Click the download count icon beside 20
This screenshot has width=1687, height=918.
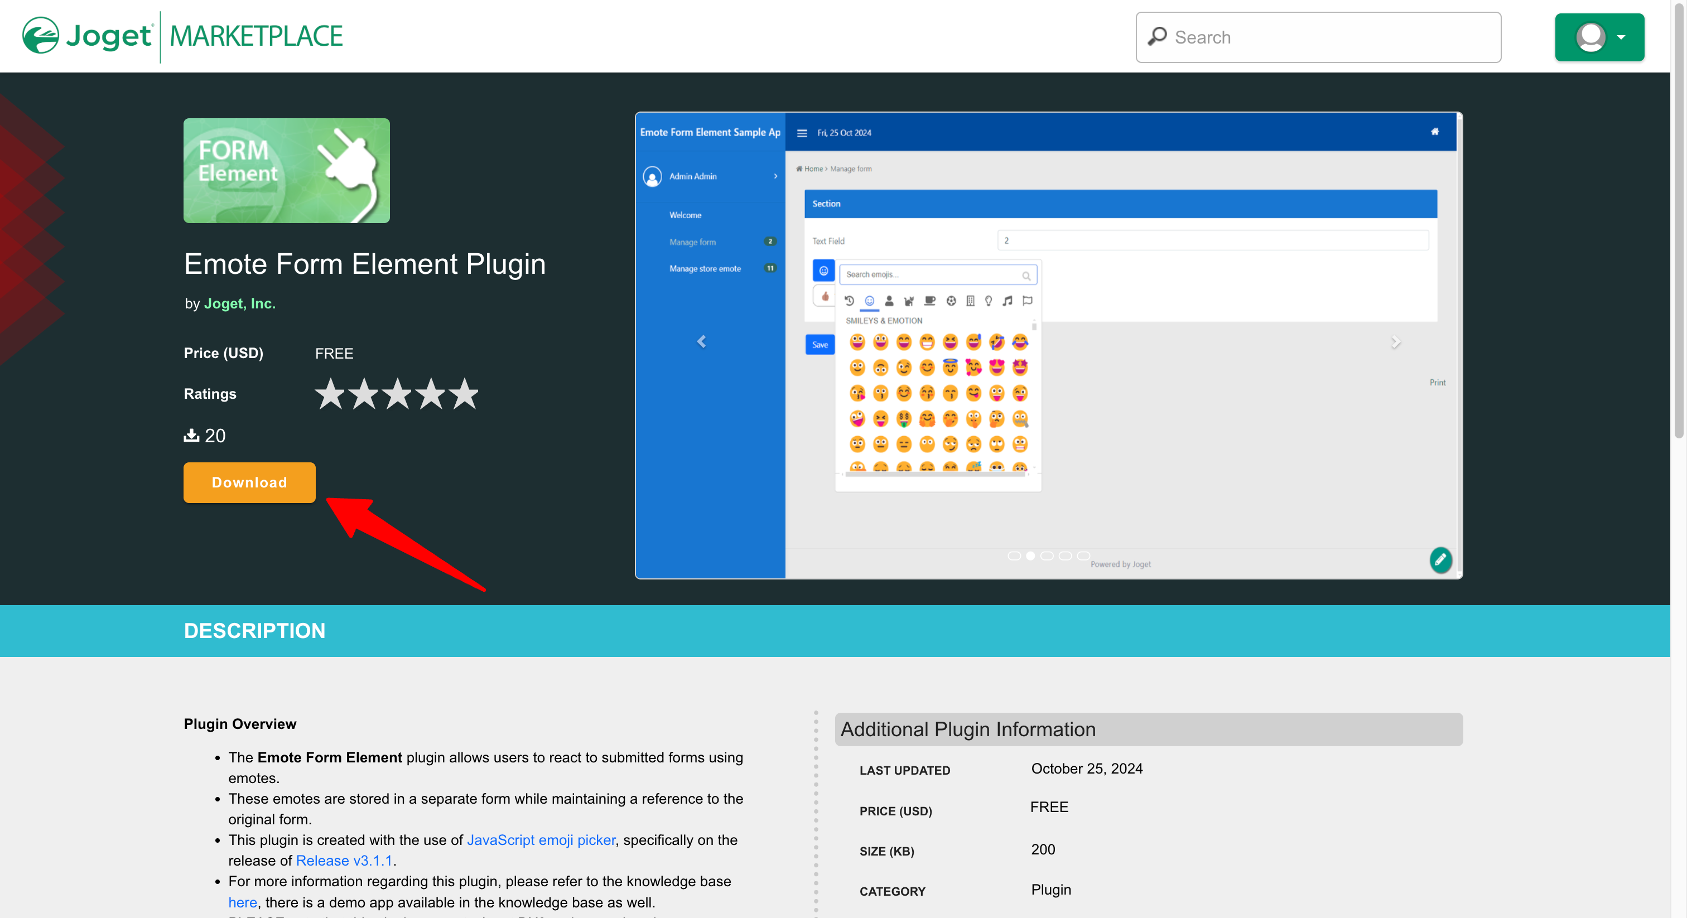[191, 436]
